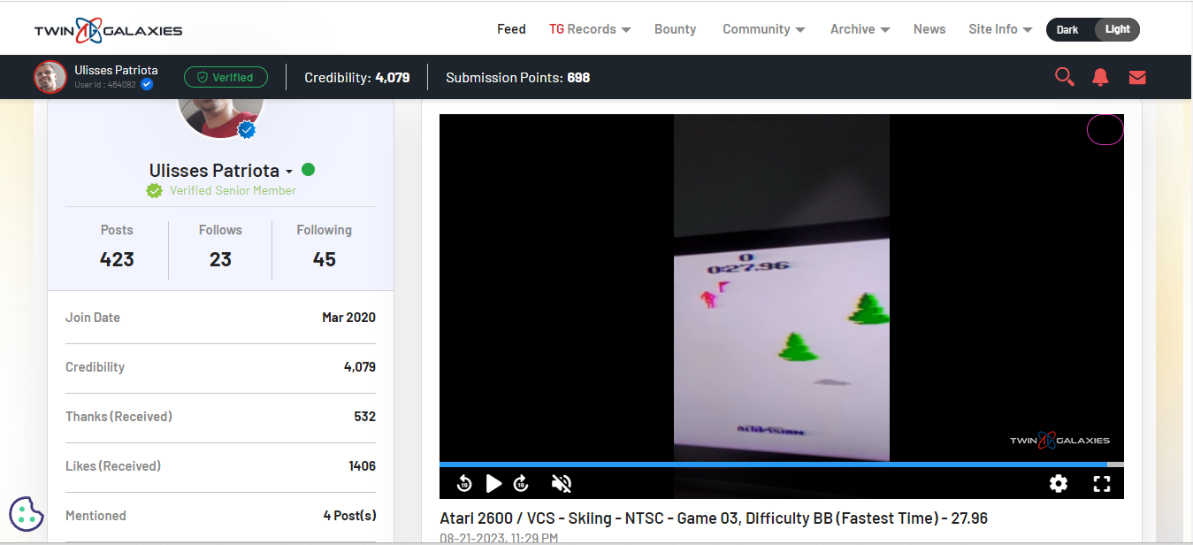The image size is (1193, 545).
Task: Click the User Id : 464082 text
Action: 105,85
